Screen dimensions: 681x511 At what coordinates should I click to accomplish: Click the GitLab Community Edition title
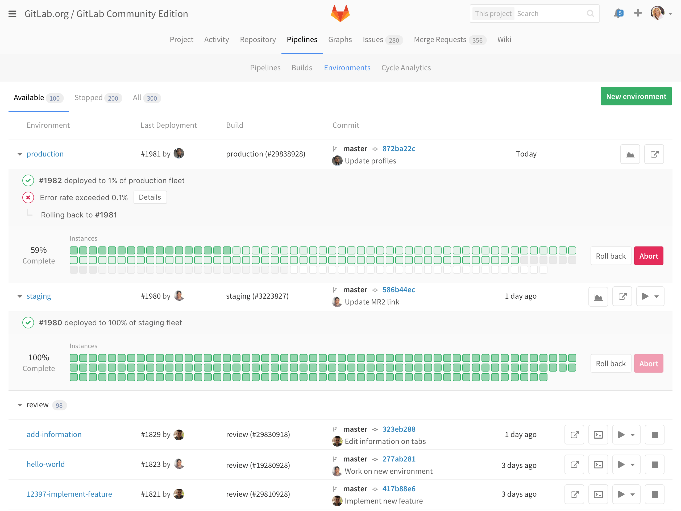click(132, 14)
